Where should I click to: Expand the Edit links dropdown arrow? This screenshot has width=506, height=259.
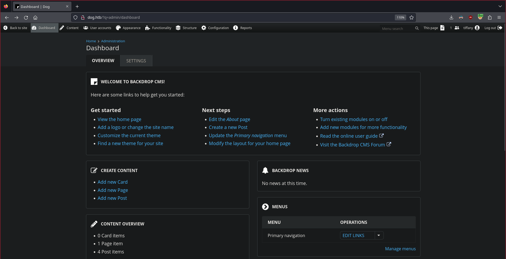pos(379,235)
